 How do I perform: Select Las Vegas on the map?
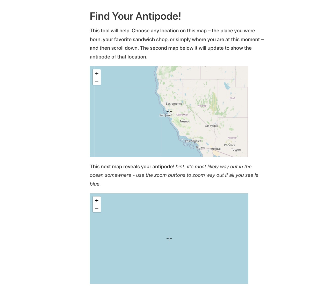(x=211, y=126)
